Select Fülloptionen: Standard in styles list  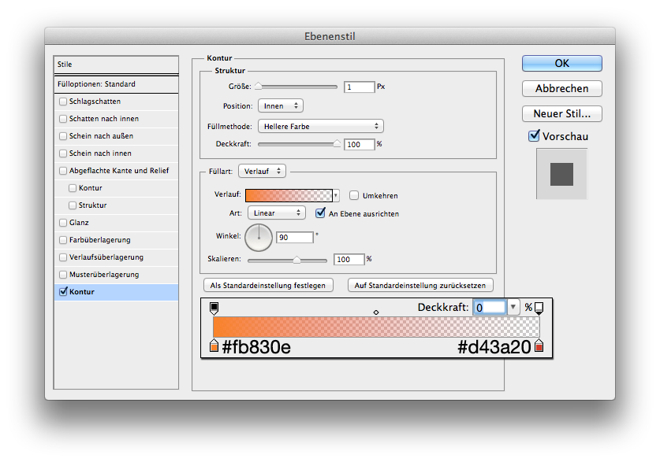pyautogui.click(x=116, y=84)
